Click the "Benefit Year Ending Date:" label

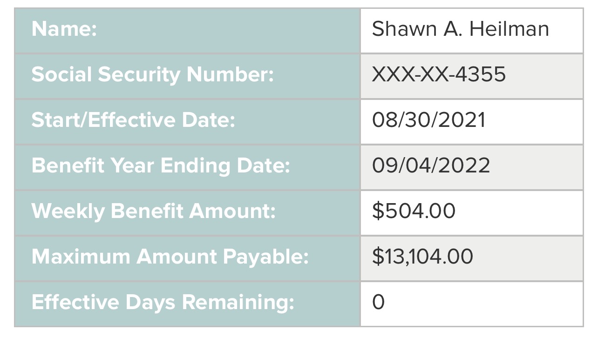click(x=161, y=166)
